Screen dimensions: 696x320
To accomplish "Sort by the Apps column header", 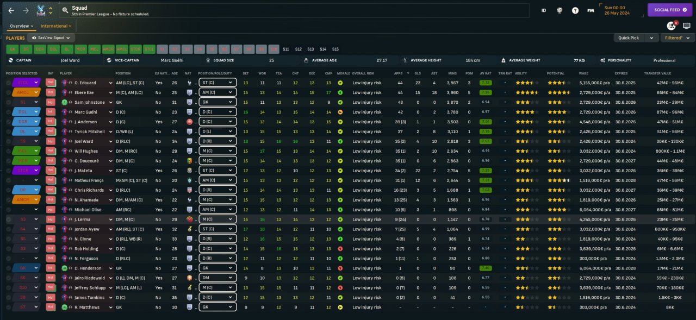I will [399, 73].
